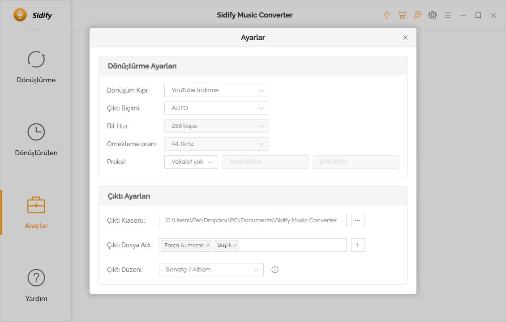Click the registration key icon
Viewport: 506px width, 322px height.
click(417, 15)
